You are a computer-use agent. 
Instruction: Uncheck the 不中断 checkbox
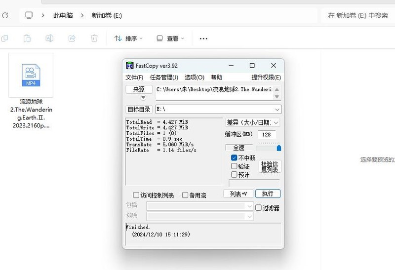[x=234, y=157]
